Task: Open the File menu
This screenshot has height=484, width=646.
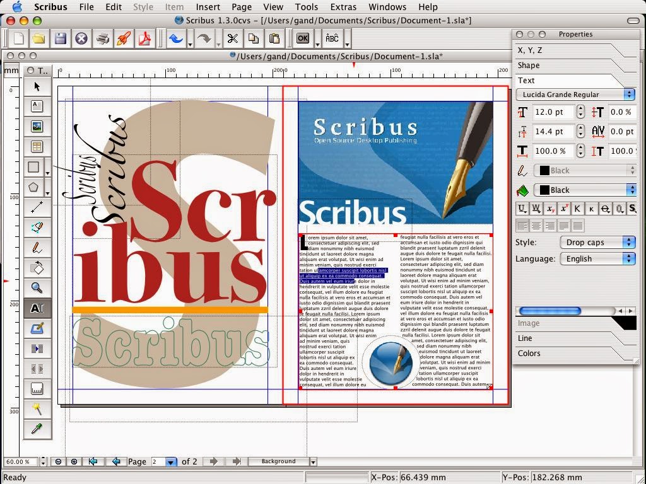Action: tap(86, 7)
